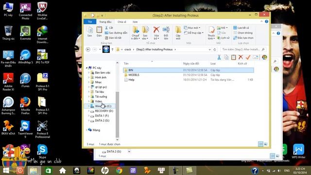
Task: Click Đảo lựa chọn invert selection
Action: (243, 38)
